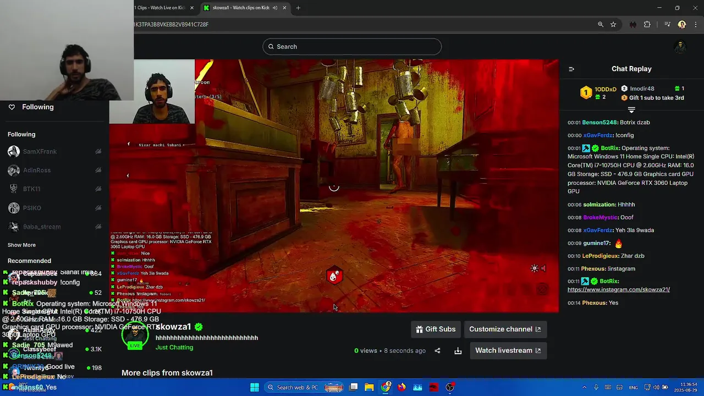
Task: Click the microphone tray icon
Action: point(596,387)
